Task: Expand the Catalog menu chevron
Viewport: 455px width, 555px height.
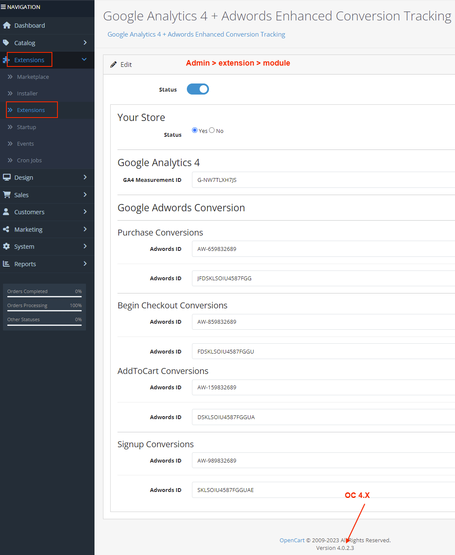Action: click(x=85, y=43)
